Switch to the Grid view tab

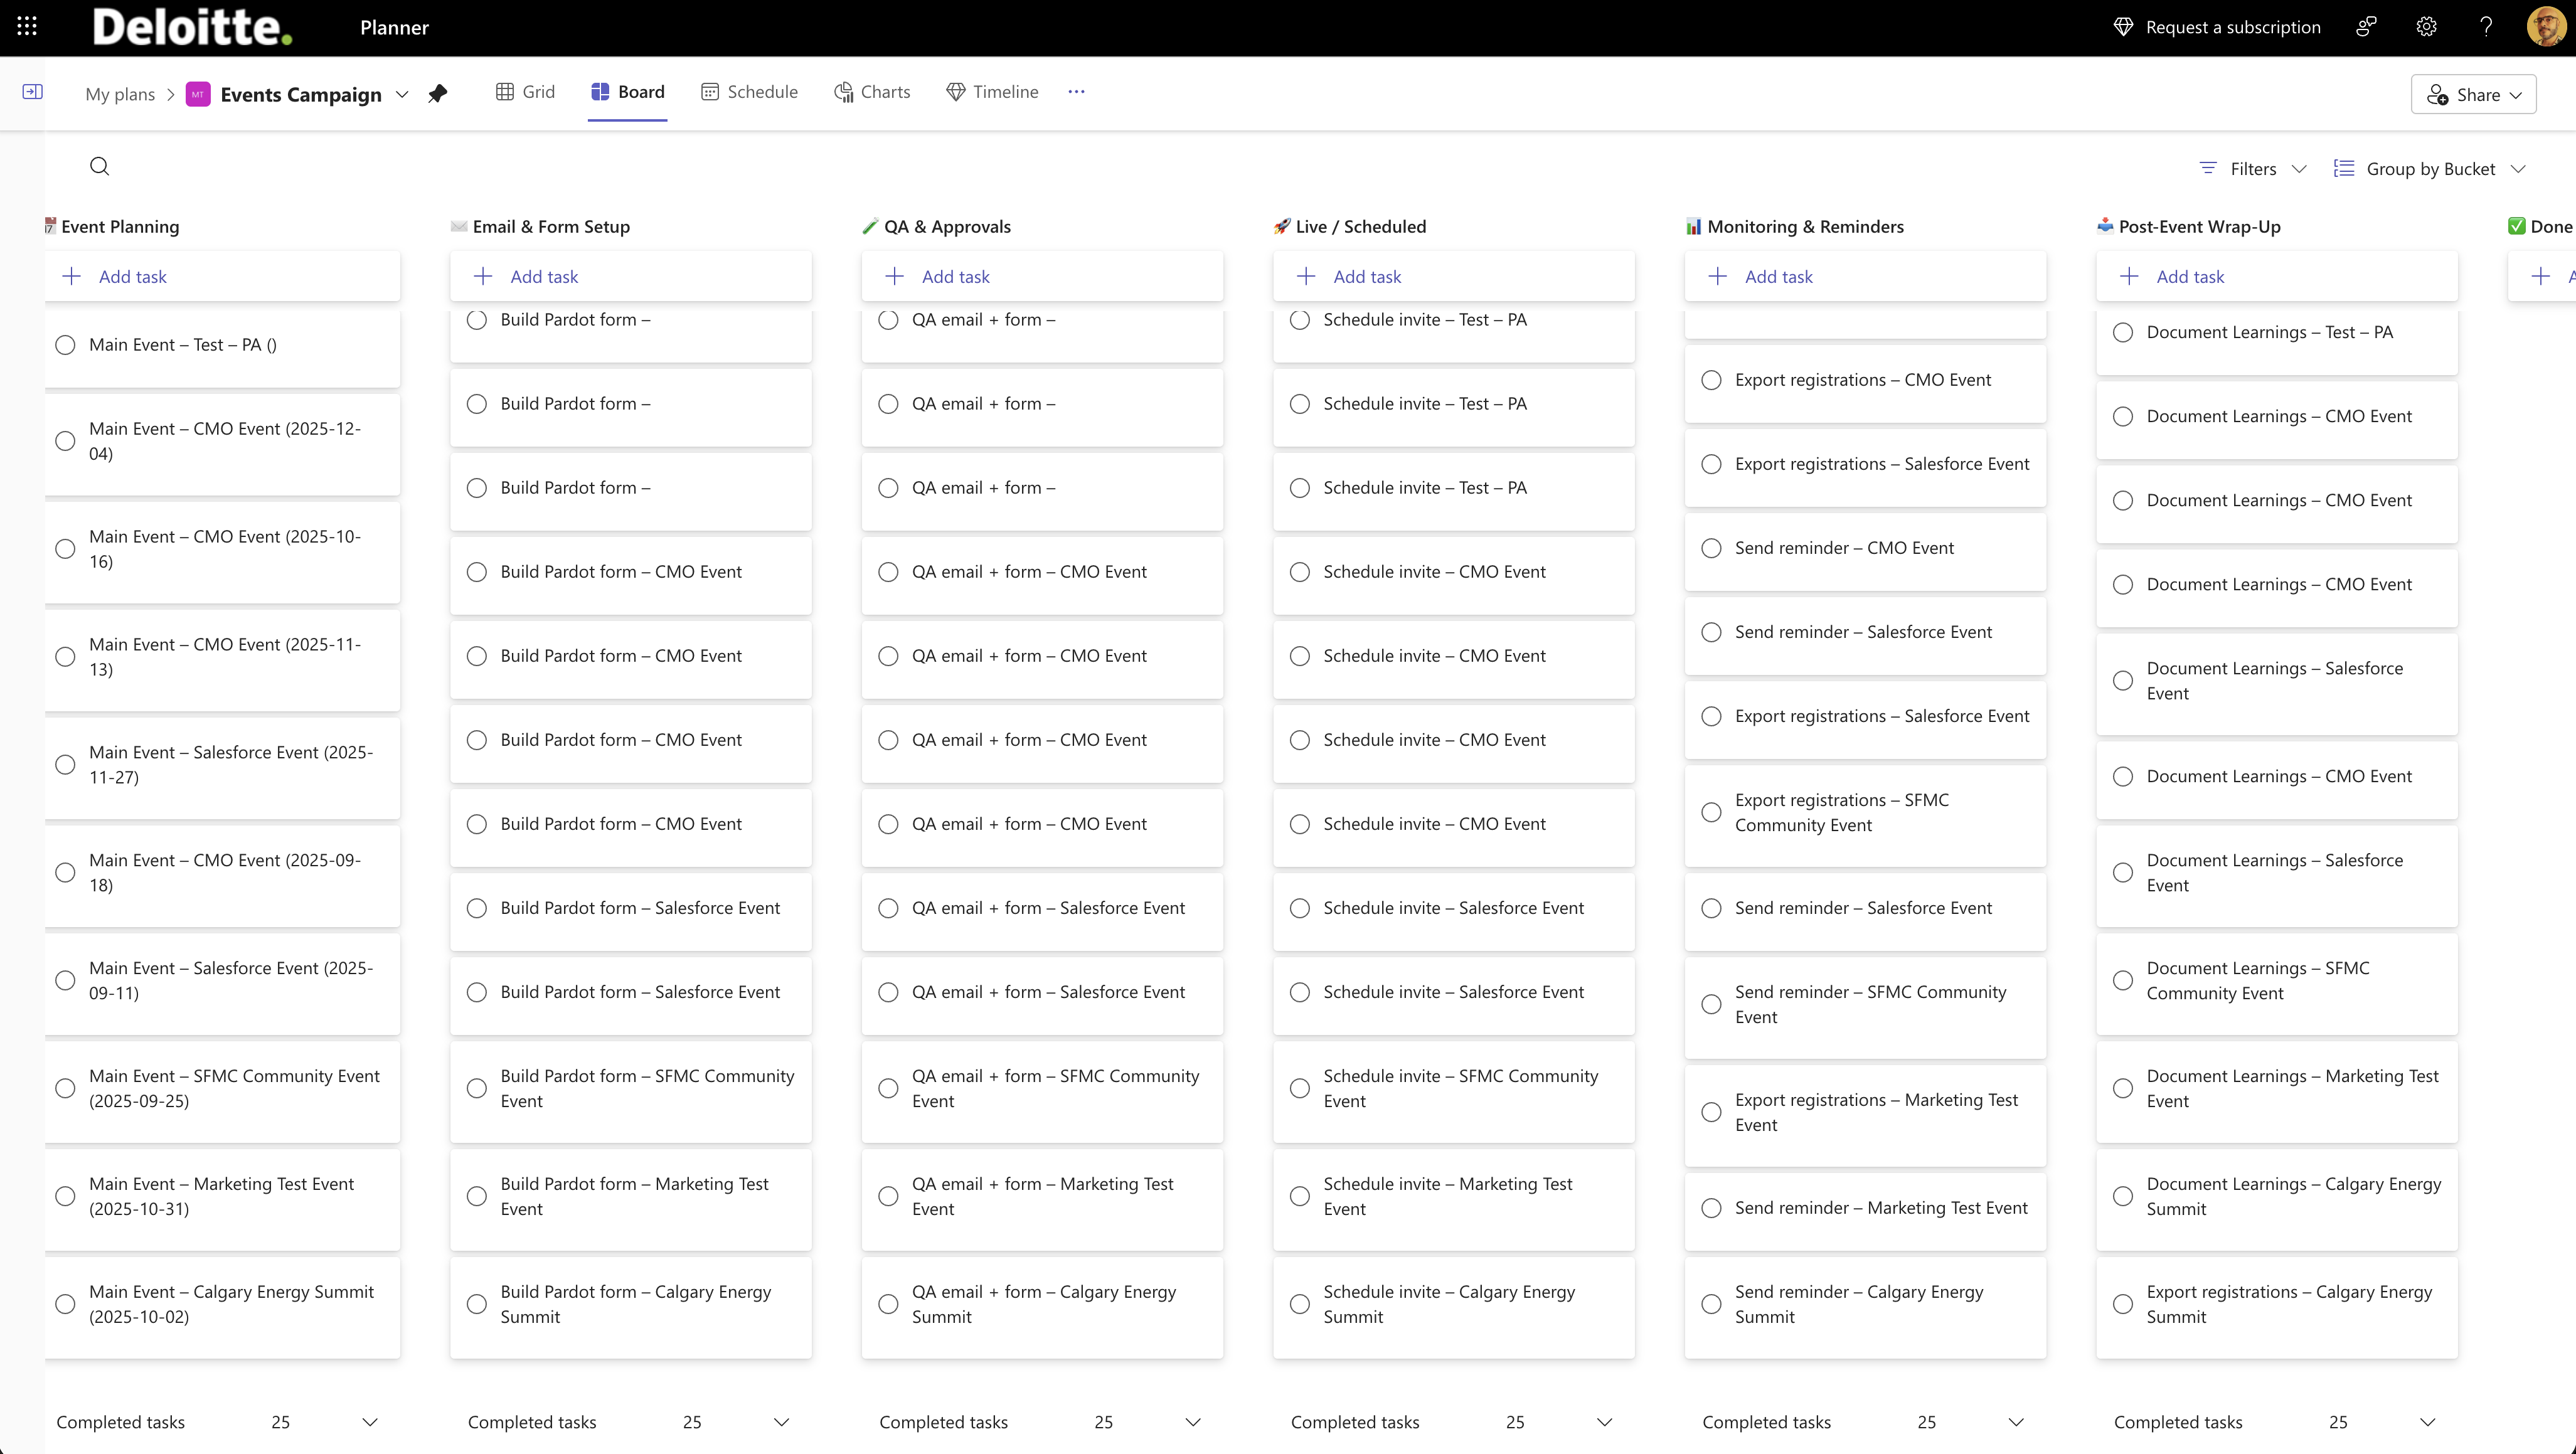point(526,92)
